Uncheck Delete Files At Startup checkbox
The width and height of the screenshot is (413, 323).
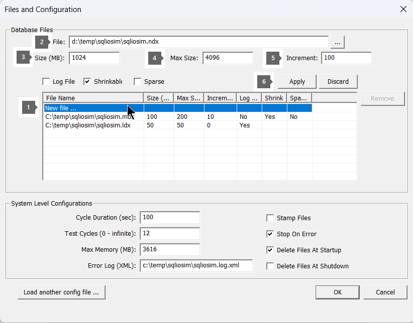(270, 250)
